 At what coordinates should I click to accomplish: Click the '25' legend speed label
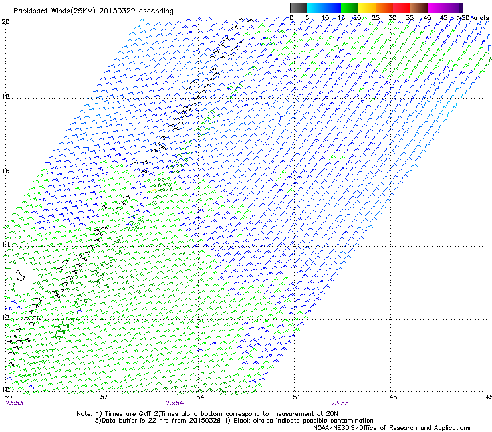tap(376, 18)
